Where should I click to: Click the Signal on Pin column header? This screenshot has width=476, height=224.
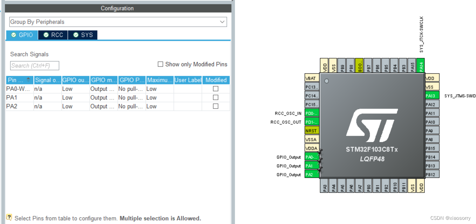pyautogui.click(x=48, y=80)
